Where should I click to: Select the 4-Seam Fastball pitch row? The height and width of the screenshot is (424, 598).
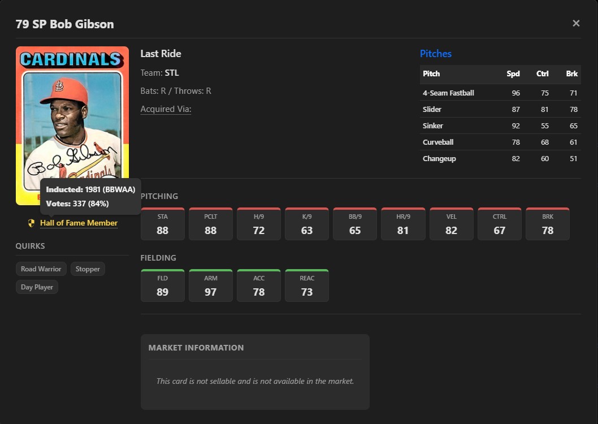click(x=500, y=93)
